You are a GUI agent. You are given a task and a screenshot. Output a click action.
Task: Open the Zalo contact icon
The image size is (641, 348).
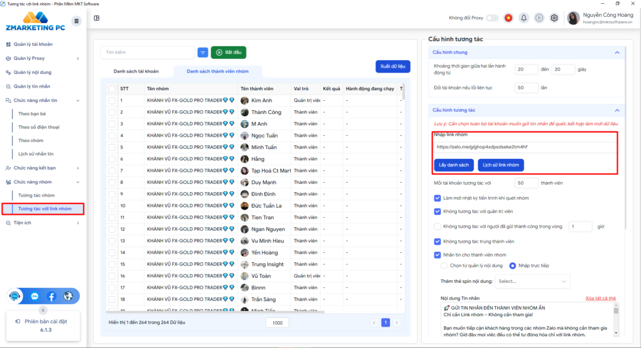coord(35,297)
